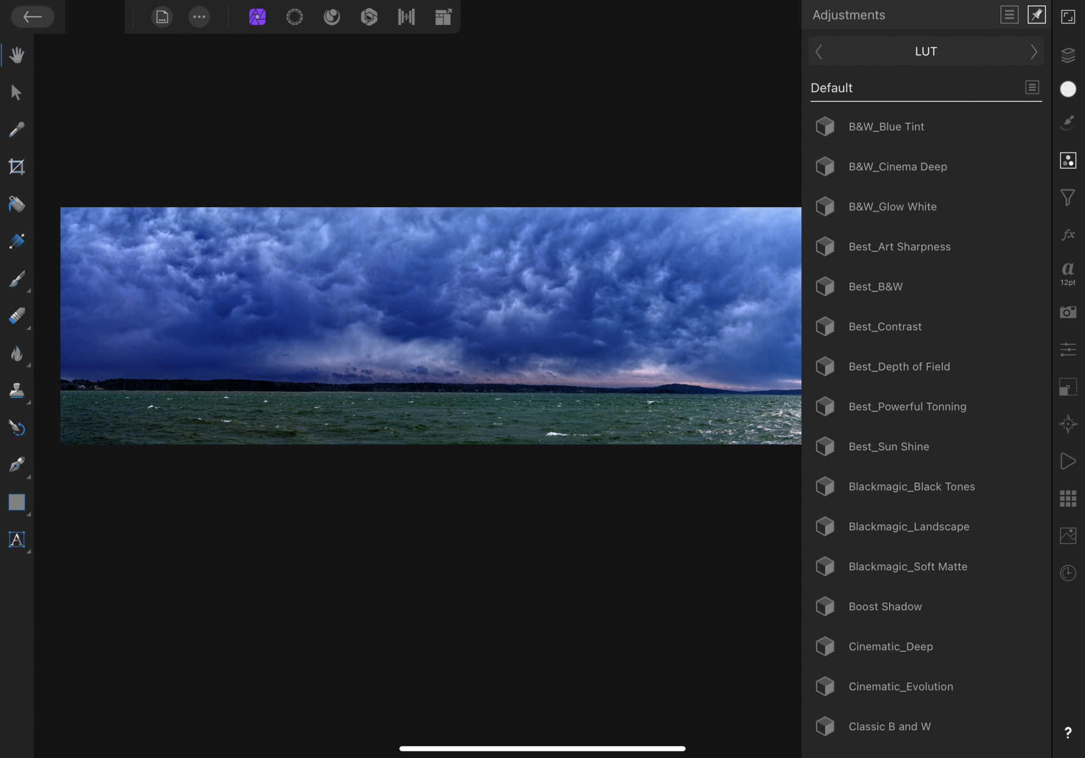Open the Layer FX studio

click(1068, 234)
